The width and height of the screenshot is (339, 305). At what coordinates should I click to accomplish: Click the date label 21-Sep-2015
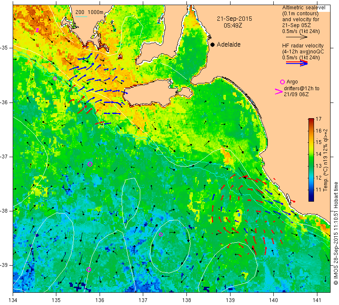click(234, 19)
